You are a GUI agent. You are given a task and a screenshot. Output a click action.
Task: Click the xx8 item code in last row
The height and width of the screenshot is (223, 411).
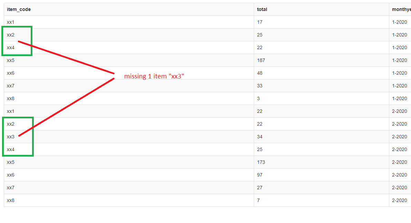coord(11,200)
